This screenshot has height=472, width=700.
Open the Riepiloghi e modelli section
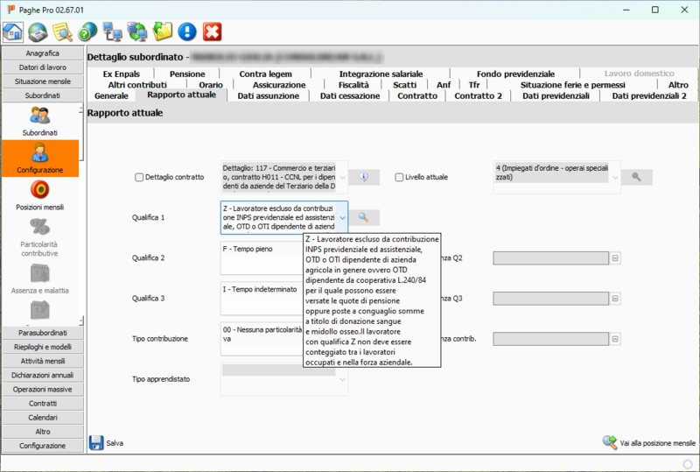(x=42, y=346)
